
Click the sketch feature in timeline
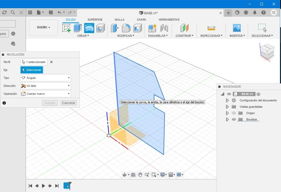click(67, 185)
